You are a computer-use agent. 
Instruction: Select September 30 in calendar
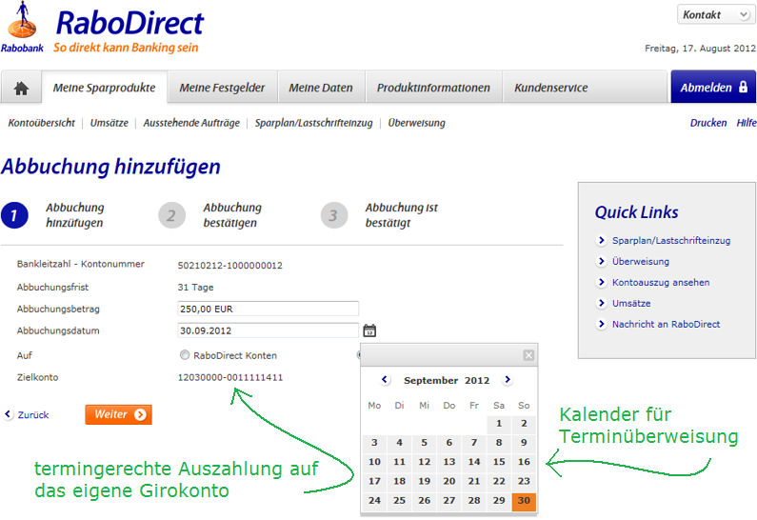coord(524,501)
